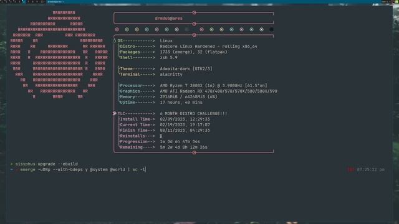
Task: Click the 'sisyphus upgrade --ebuild' command line
Action: (x=47, y=164)
